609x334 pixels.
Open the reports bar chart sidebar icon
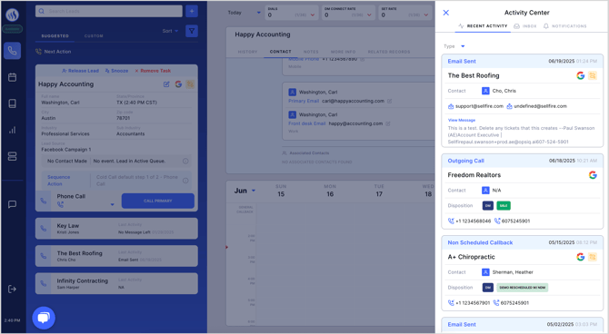12,130
